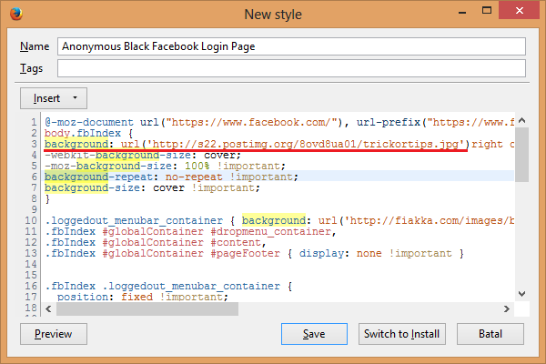Image resolution: width=546 pixels, height=364 pixels.
Task: Click the fiakka.com URL on line 10
Action: [431, 220]
